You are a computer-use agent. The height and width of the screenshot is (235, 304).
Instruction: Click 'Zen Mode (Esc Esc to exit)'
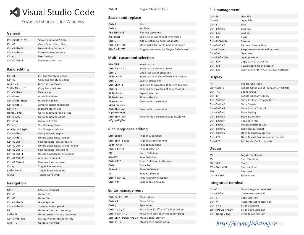tap(256, 141)
